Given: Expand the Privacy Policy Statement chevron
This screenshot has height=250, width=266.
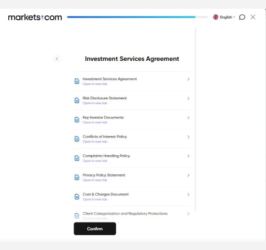Looking at the screenshot, I should (x=188, y=175).
